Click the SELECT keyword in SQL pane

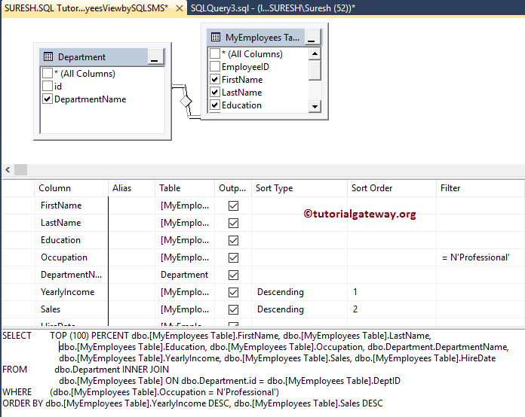point(17,336)
